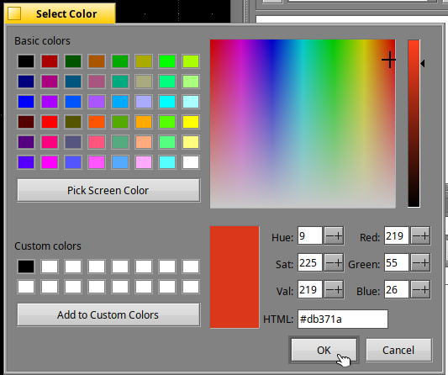Click the Red value stepper
The image size is (448, 375).
coord(420,236)
